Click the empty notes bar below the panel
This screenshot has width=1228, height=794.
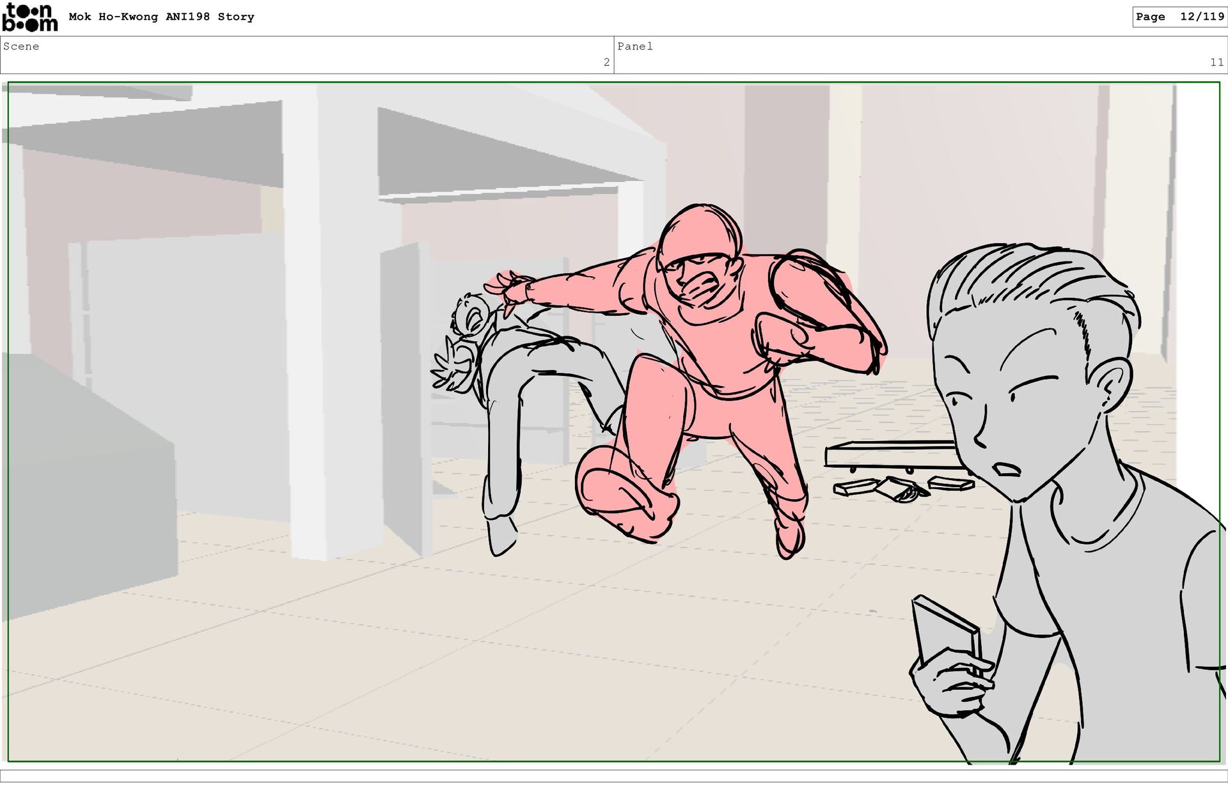pyautogui.click(x=614, y=775)
